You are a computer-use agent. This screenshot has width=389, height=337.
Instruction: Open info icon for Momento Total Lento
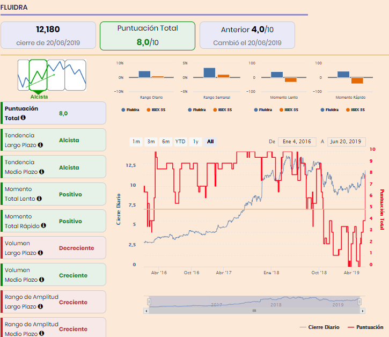tap(39, 199)
